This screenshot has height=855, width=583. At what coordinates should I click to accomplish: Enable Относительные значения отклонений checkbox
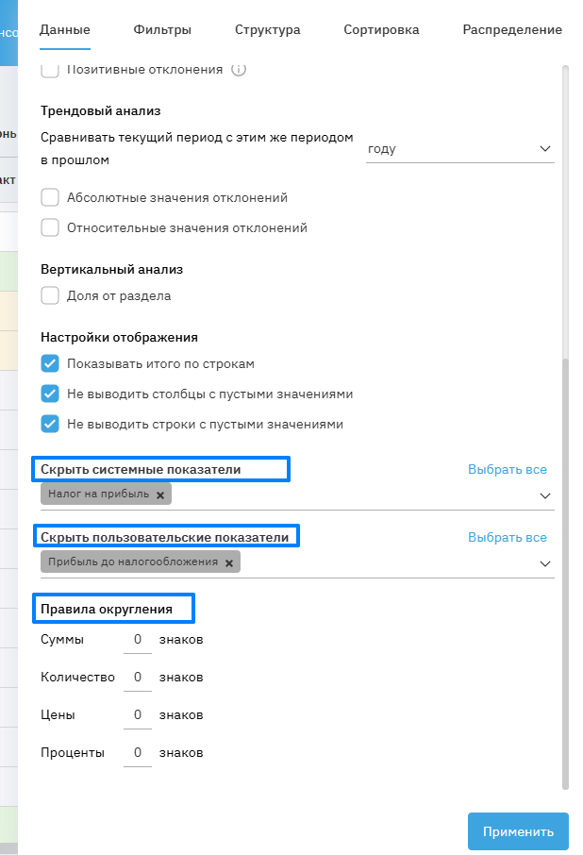(x=51, y=228)
